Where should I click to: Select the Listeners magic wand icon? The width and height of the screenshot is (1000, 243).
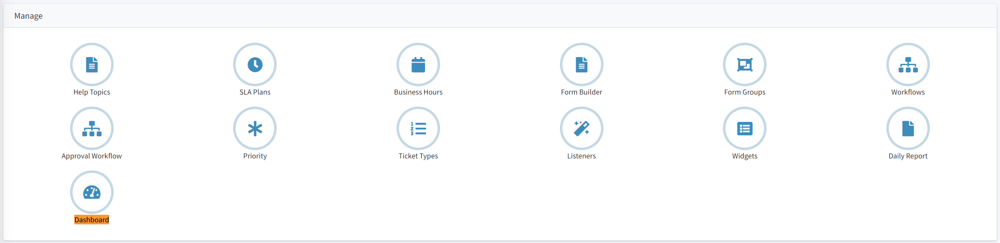tap(581, 129)
